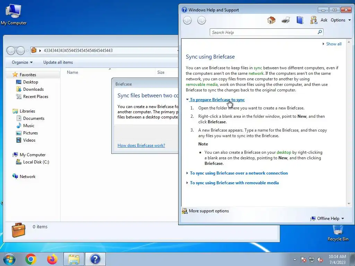Open Browse Help book icon
The width and height of the screenshot is (355, 266).
point(300,20)
